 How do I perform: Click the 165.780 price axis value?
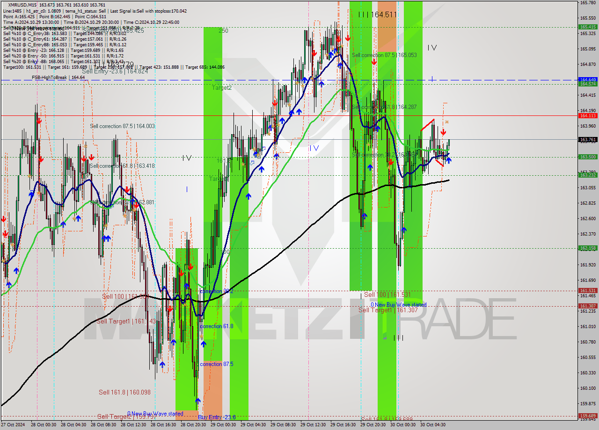(588, 3)
